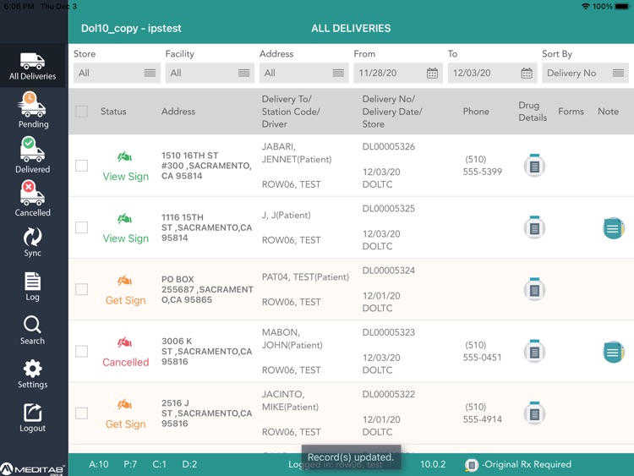Tap the D:2 delivered count
Screen dimensions: 634x476
click(x=189, y=464)
